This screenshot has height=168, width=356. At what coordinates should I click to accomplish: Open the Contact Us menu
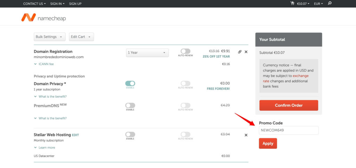34,3
